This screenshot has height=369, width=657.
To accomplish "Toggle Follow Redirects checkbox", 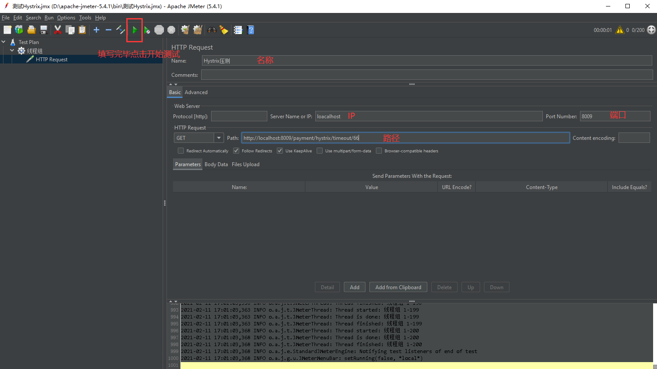I will (x=236, y=151).
